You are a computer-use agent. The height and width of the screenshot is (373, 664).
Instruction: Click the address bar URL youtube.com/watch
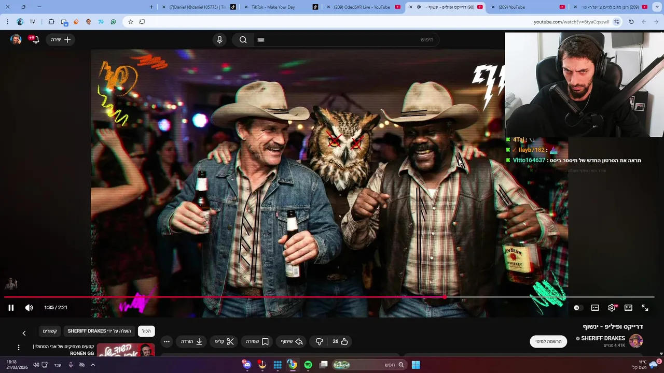[571, 22]
